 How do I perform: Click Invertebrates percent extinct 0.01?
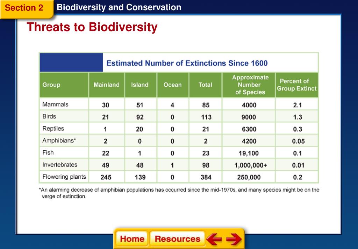pos(298,165)
